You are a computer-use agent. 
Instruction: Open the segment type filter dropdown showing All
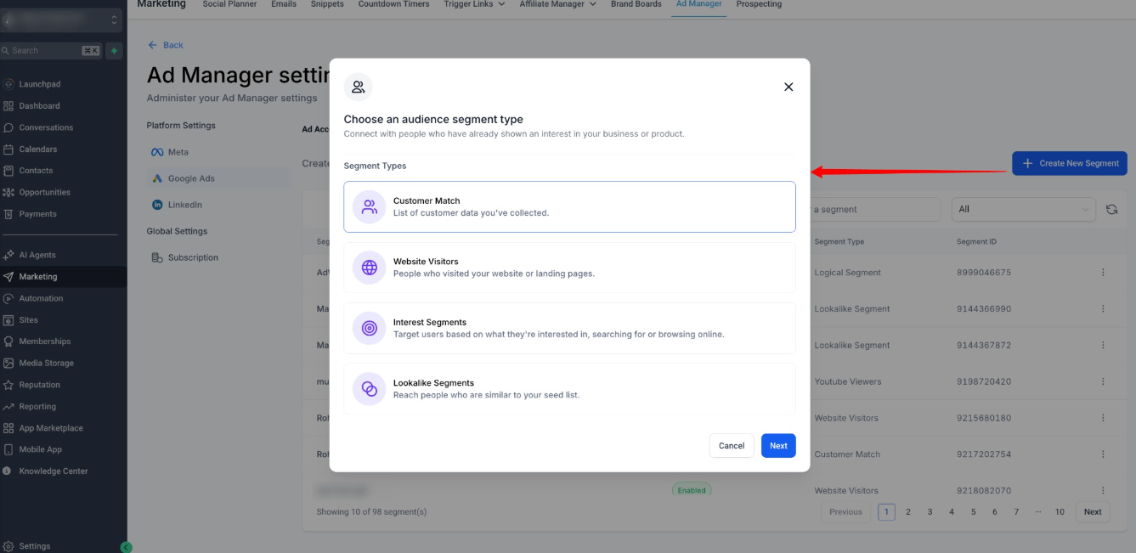pos(1025,209)
